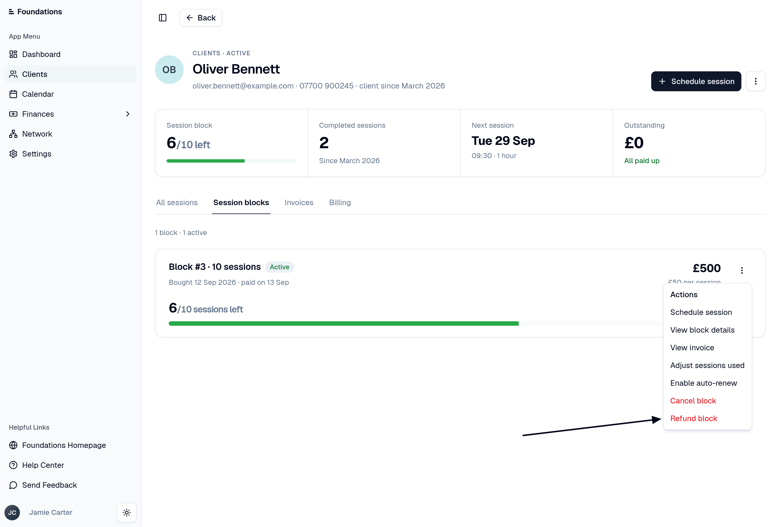
Task: Open Foundations Homepage globe icon
Action: pyautogui.click(x=13, y=445)
